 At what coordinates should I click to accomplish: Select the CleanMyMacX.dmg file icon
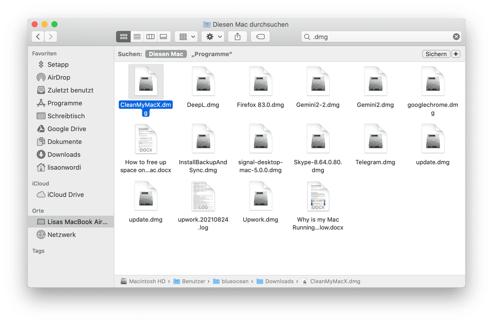click(146, 82)
